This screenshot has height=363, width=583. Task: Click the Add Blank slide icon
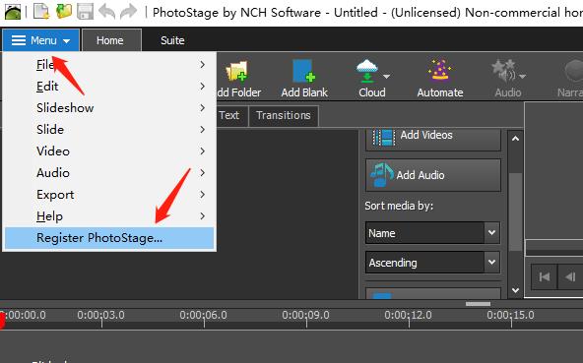click(303, 71)
